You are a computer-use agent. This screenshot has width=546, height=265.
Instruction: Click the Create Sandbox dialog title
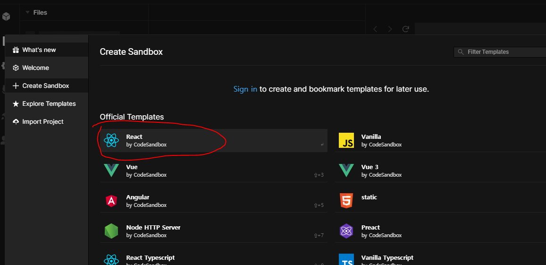(131, 51)
